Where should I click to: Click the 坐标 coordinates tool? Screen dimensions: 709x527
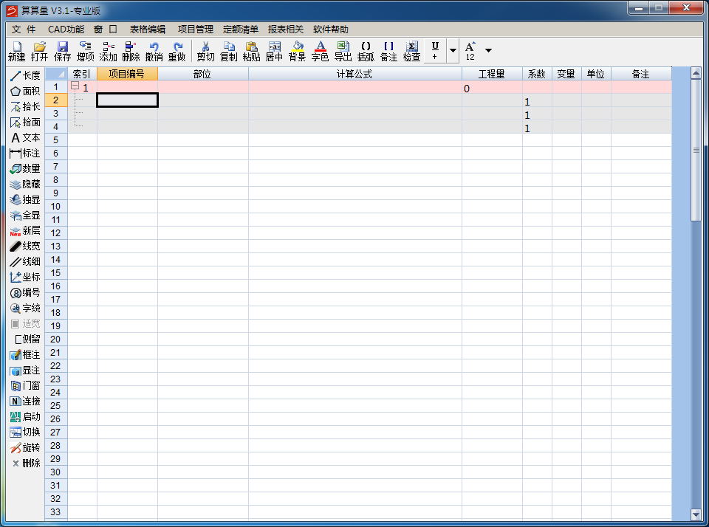25,277
